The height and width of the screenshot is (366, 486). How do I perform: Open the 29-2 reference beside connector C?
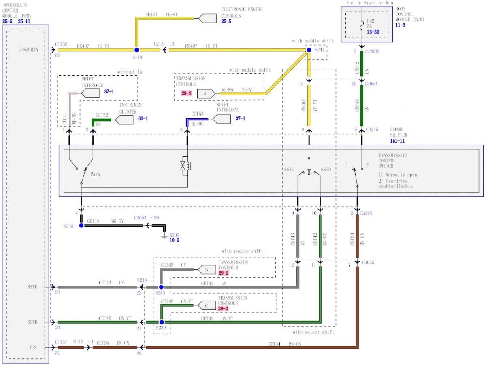click(224, 309)
